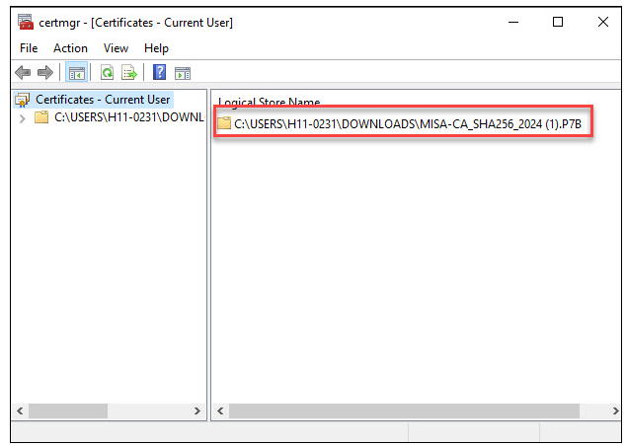Open the Action menu

coord(70,47)
